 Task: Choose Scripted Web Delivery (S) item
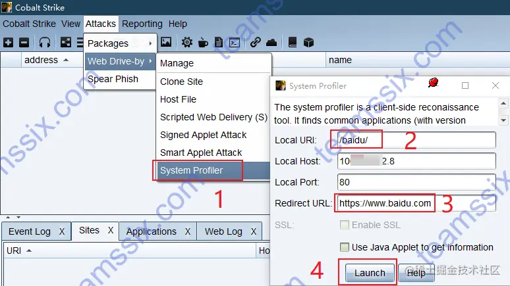pos(213,117)
